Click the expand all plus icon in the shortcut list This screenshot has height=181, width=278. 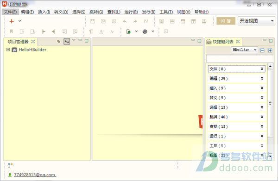[270, 50]
